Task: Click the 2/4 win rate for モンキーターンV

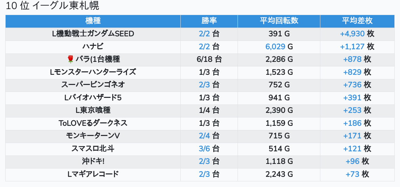Action: coord(204,136)
